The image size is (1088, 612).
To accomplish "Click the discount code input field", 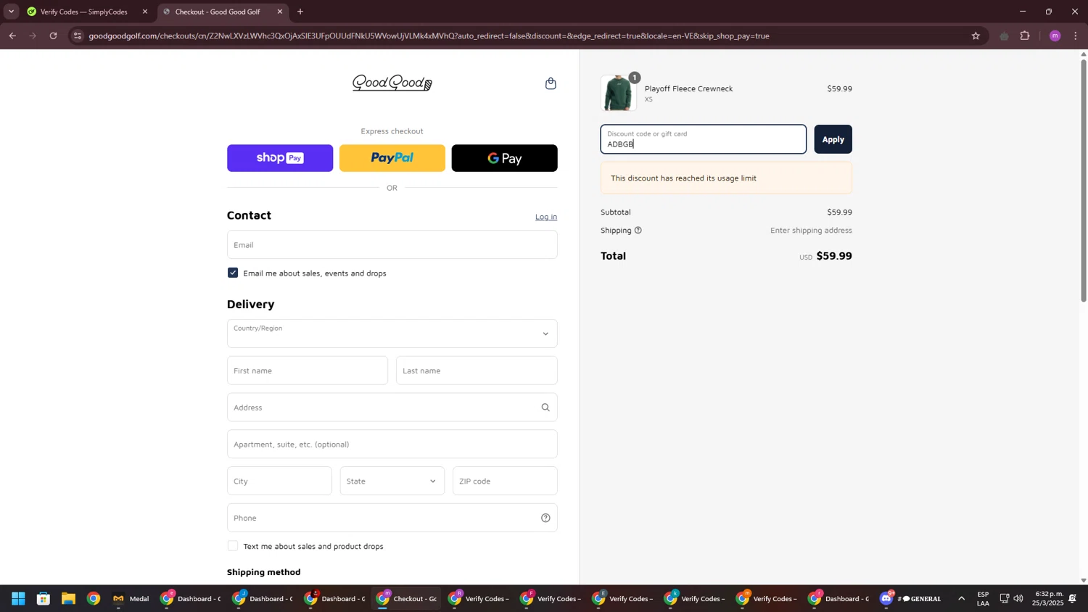I will (704, 139).
